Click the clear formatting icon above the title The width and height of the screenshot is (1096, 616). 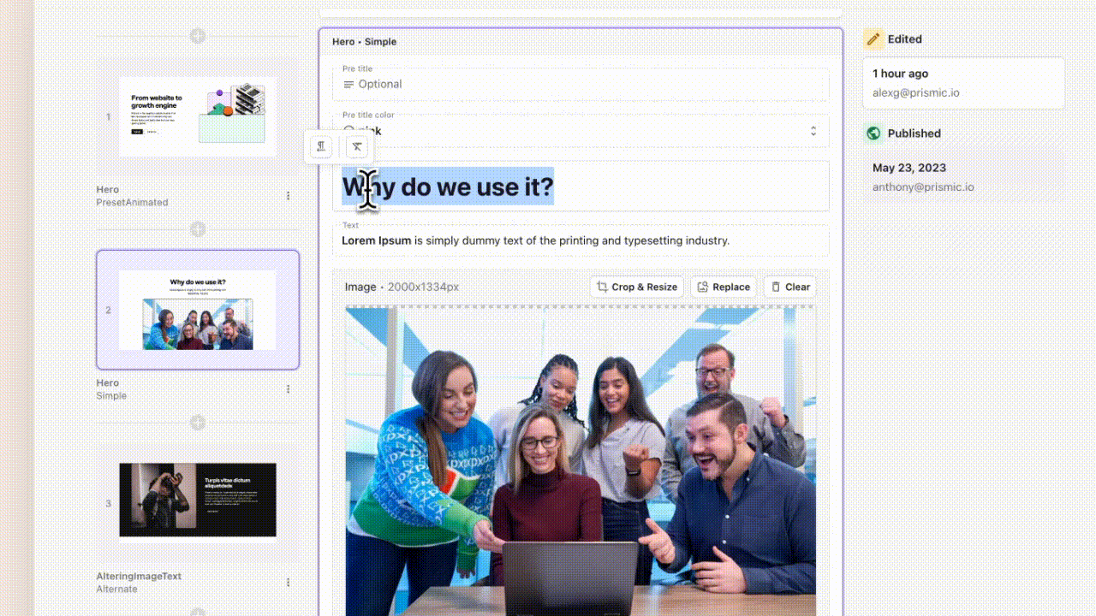click(356, 146)
